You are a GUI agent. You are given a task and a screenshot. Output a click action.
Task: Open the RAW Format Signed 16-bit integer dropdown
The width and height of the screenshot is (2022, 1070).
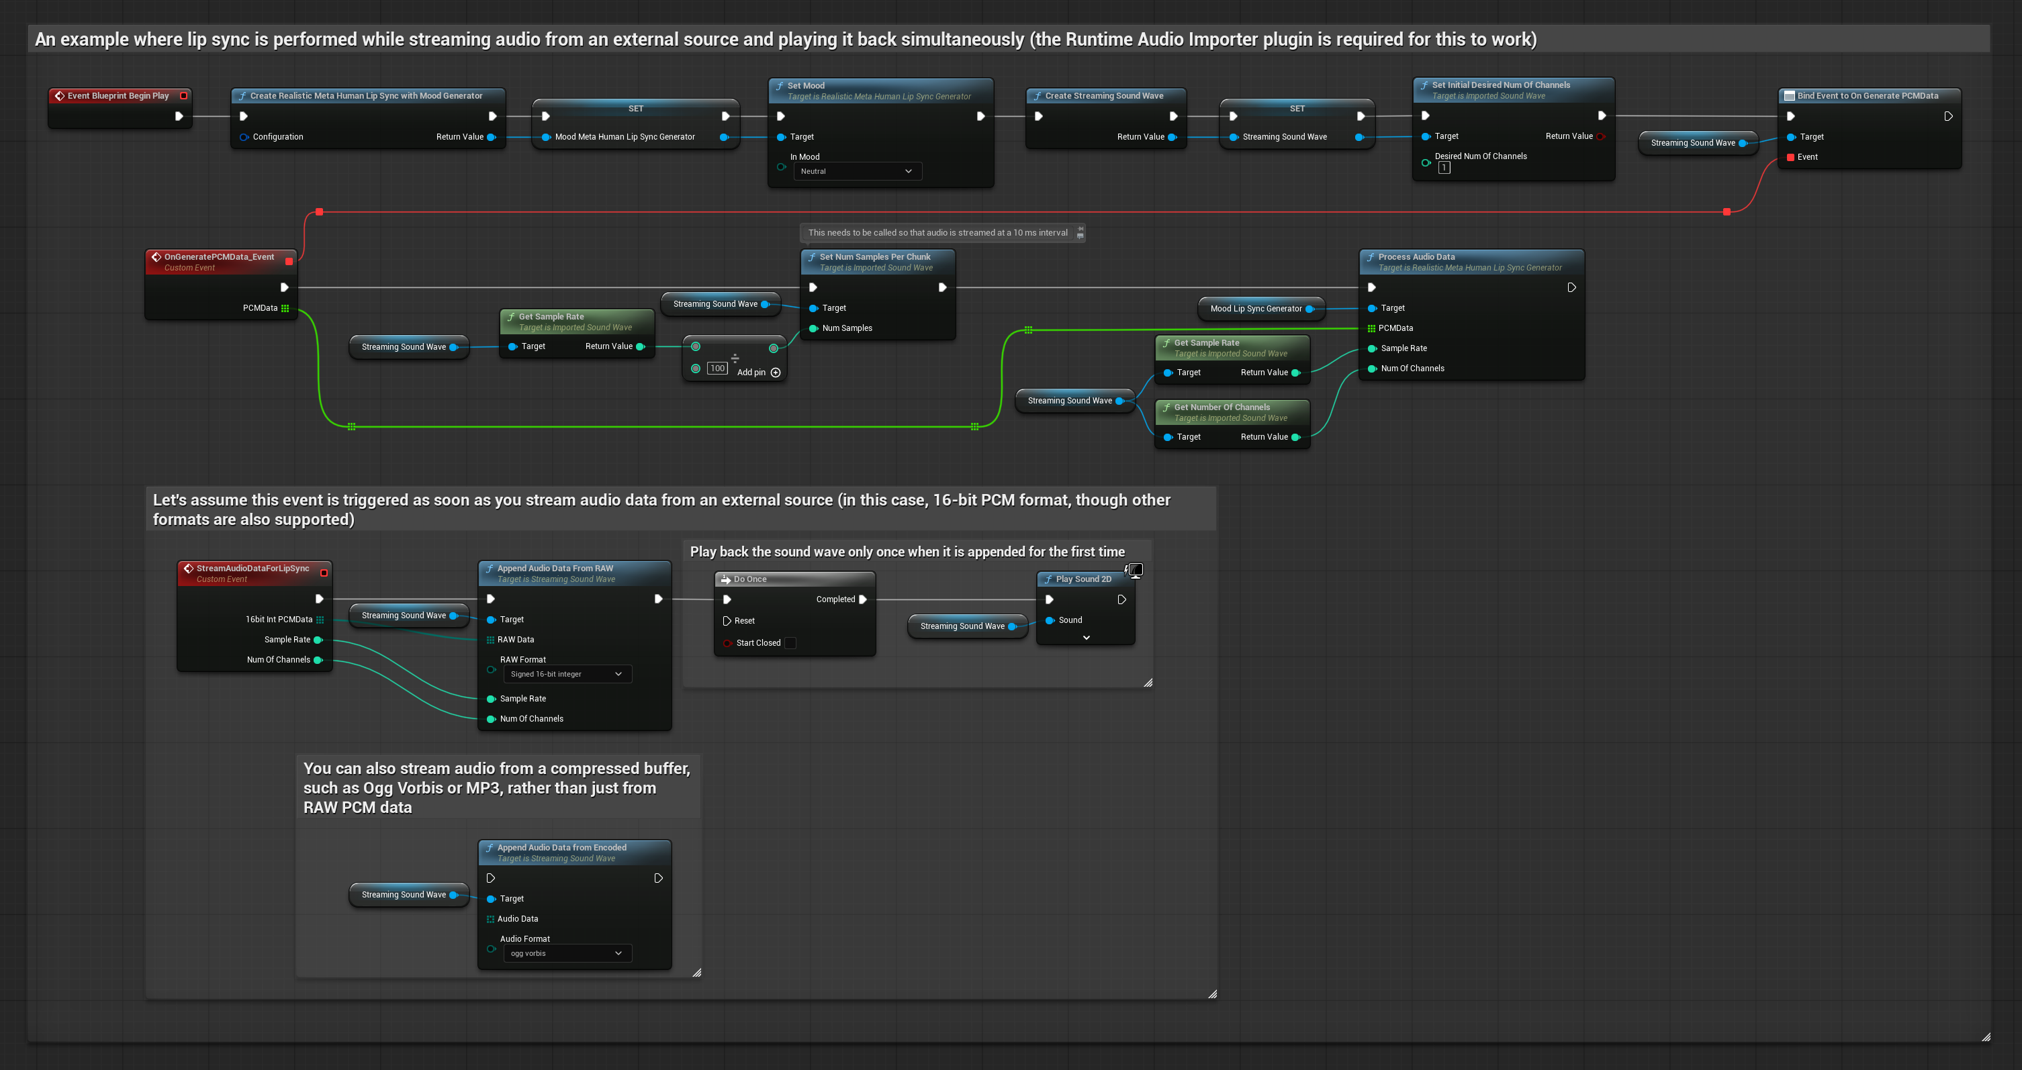click(x=566, y=675)
